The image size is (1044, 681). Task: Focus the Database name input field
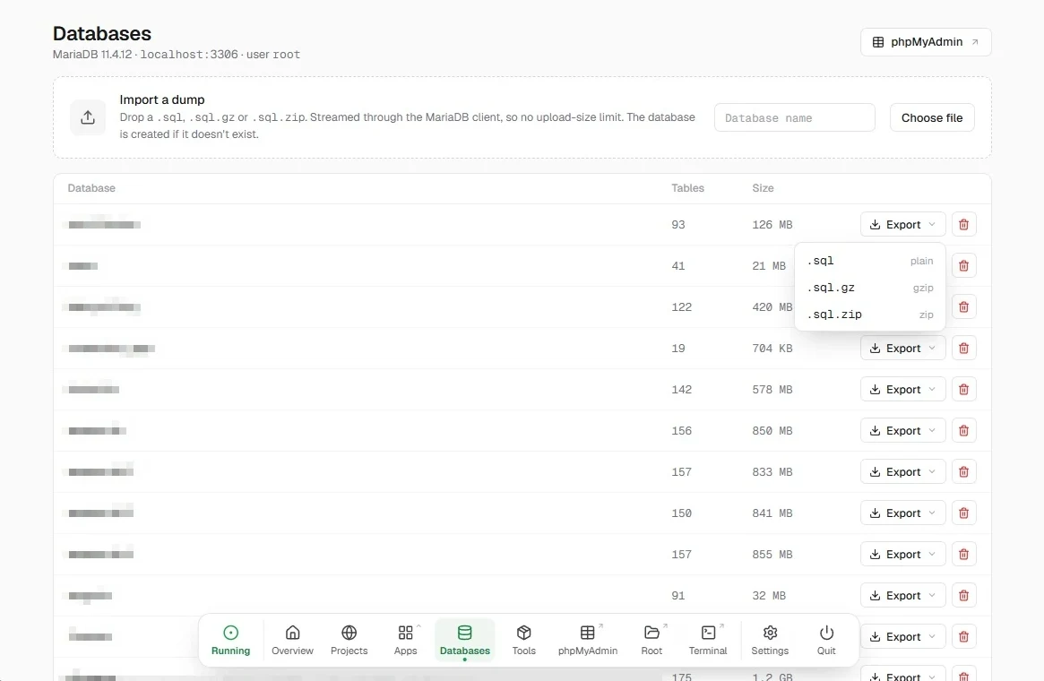click(x=794, y=117)
